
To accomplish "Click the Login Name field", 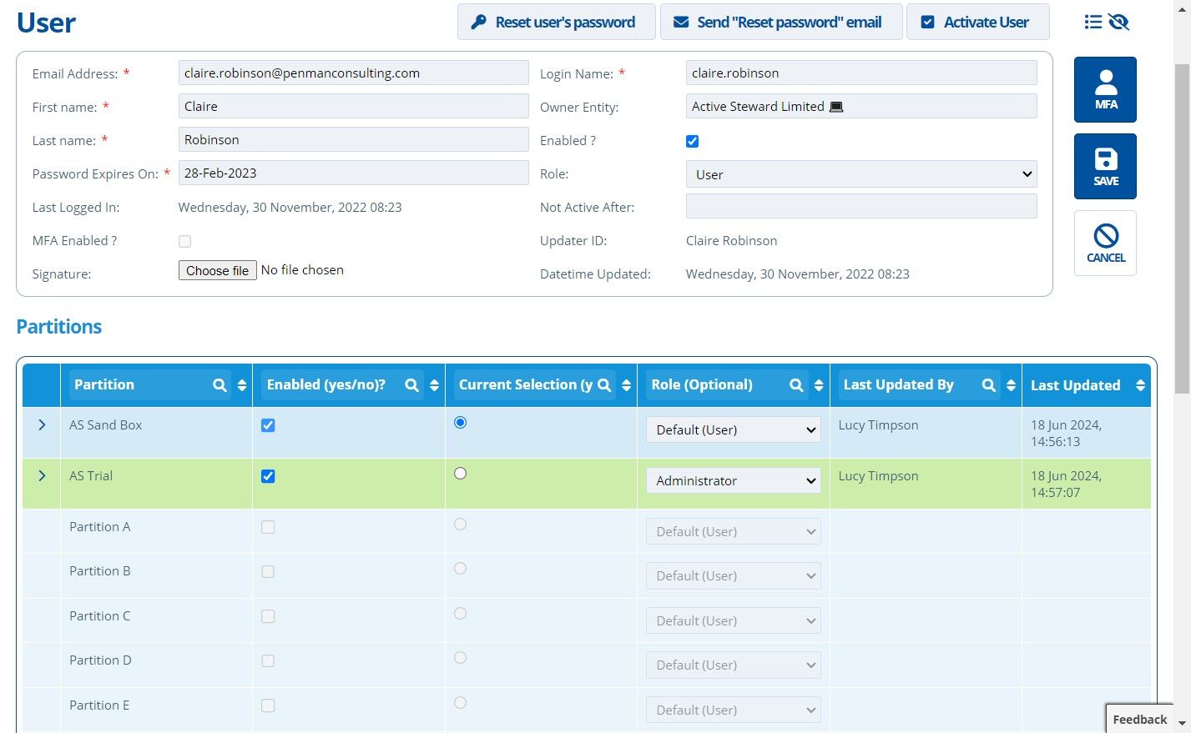I will [861, 73].
